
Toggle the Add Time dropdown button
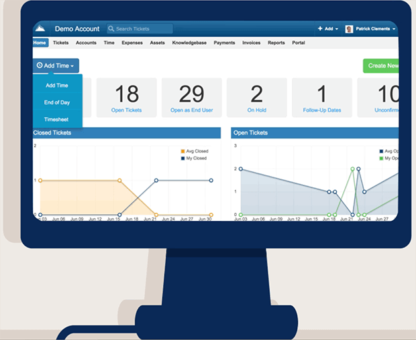click(56, 66)
